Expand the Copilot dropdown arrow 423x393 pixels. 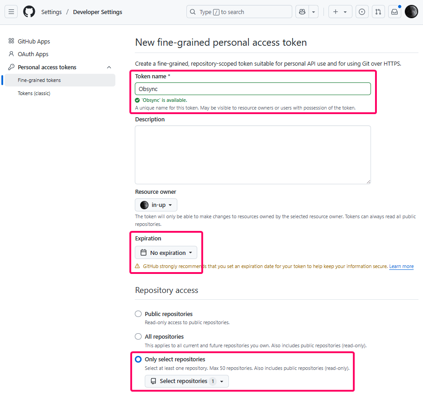tap(314, 12)
